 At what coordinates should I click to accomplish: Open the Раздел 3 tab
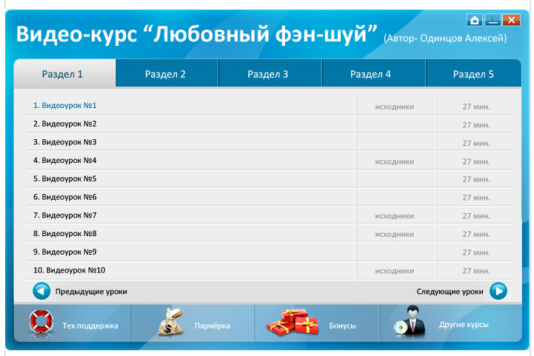268,74
